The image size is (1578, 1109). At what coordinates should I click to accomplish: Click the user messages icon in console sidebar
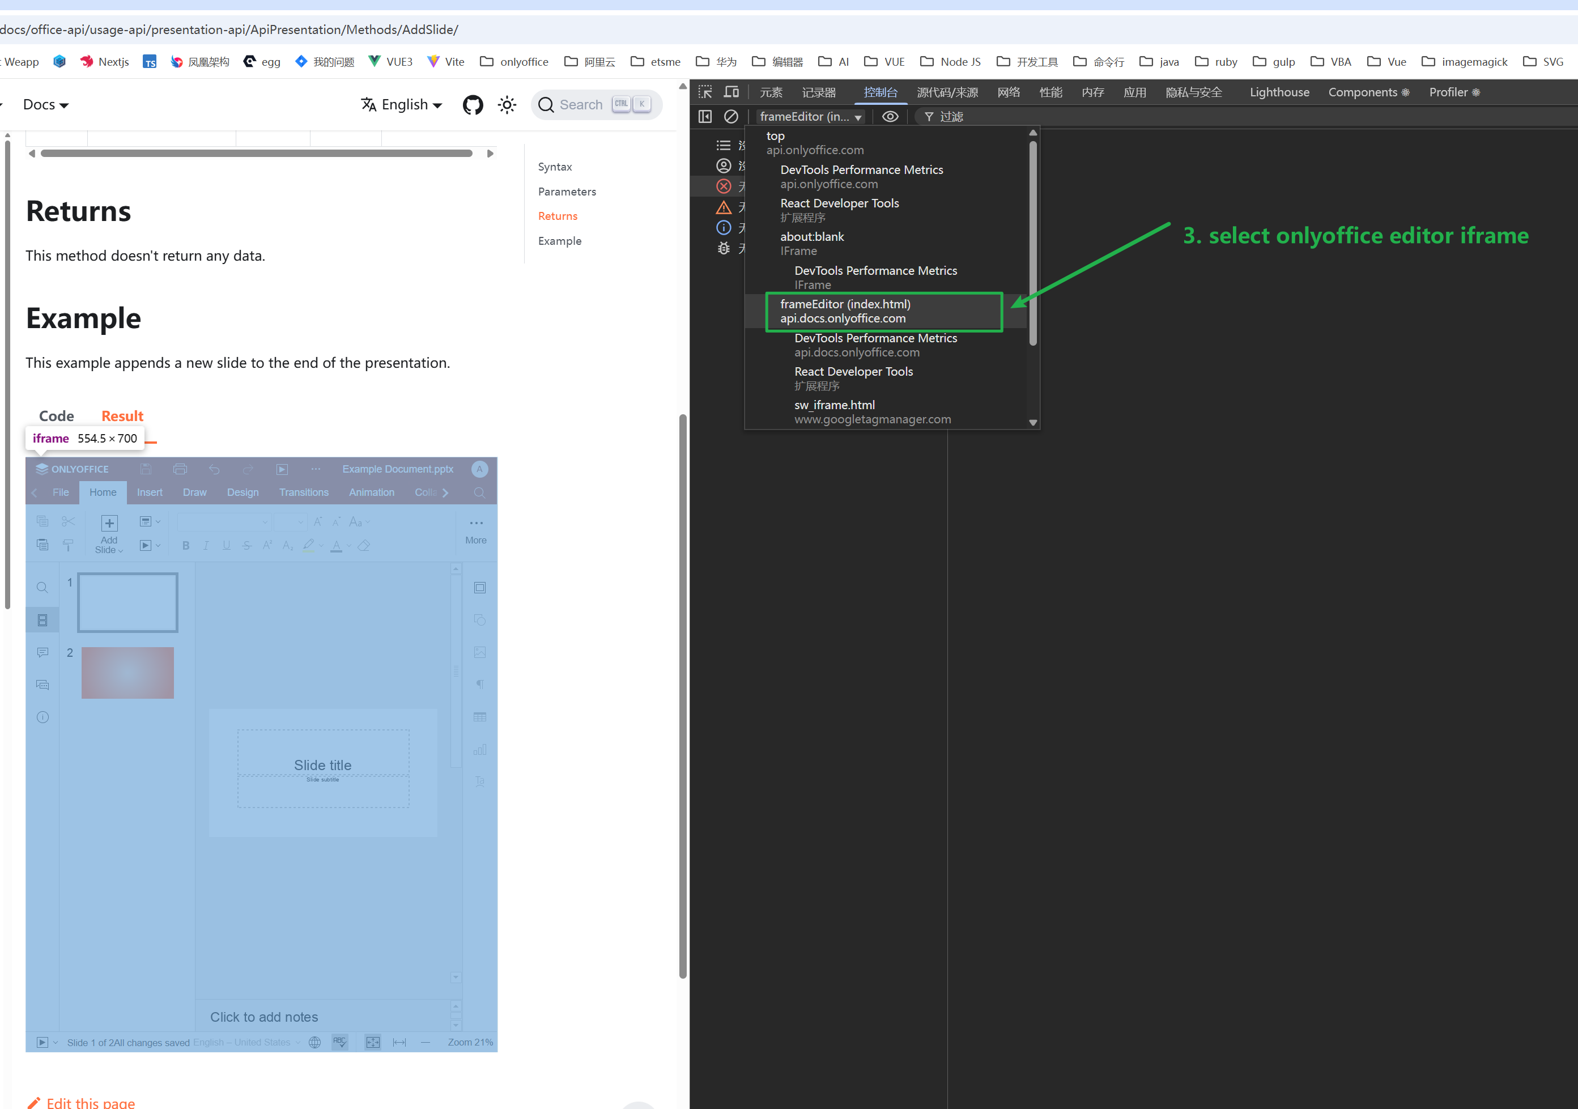tap(723, 165)
